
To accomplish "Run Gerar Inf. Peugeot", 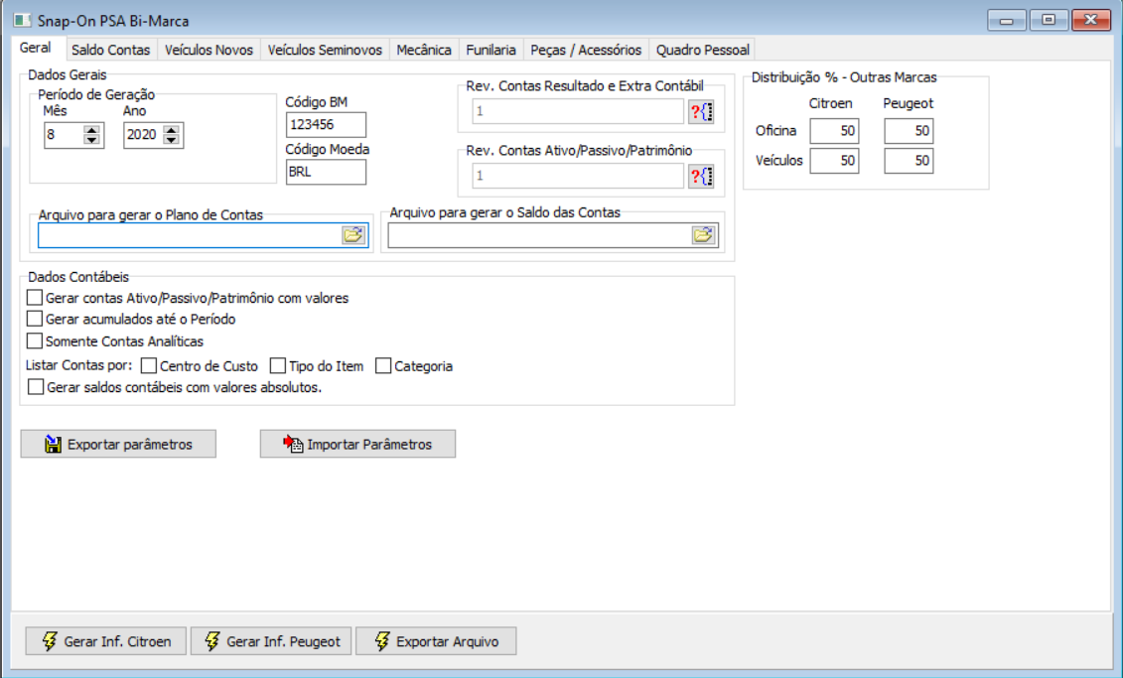I will tap(271, 641).
